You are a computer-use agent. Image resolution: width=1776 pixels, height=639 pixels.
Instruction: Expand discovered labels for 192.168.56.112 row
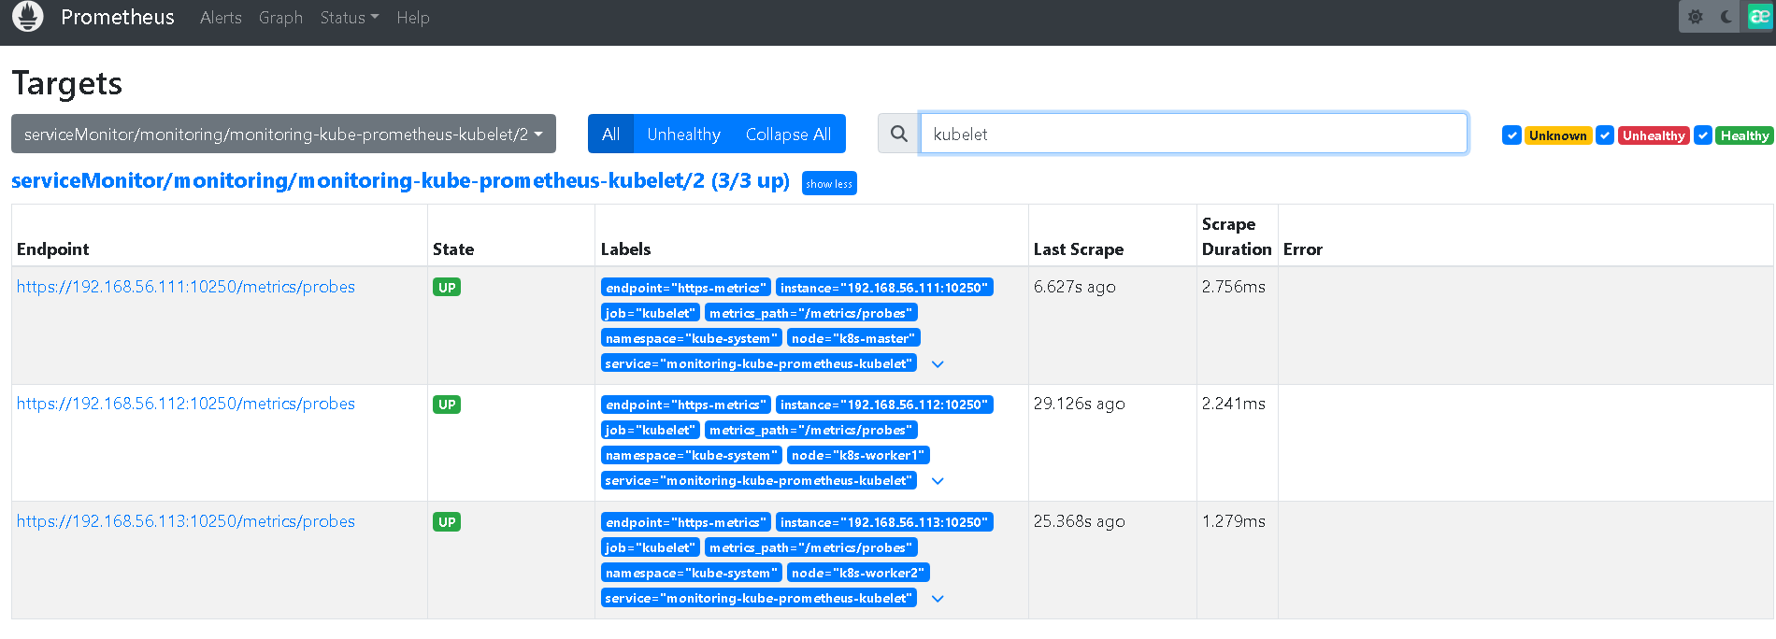(x=938, y=481)
